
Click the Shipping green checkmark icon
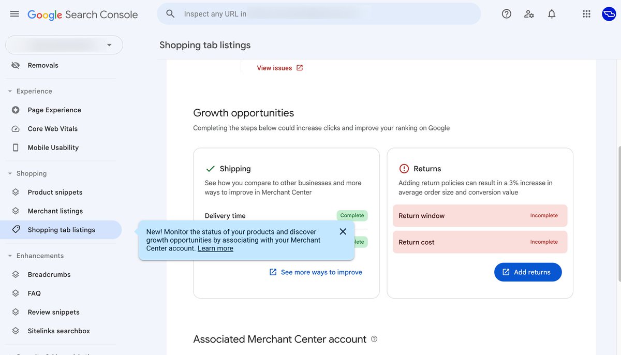point(210,169)
